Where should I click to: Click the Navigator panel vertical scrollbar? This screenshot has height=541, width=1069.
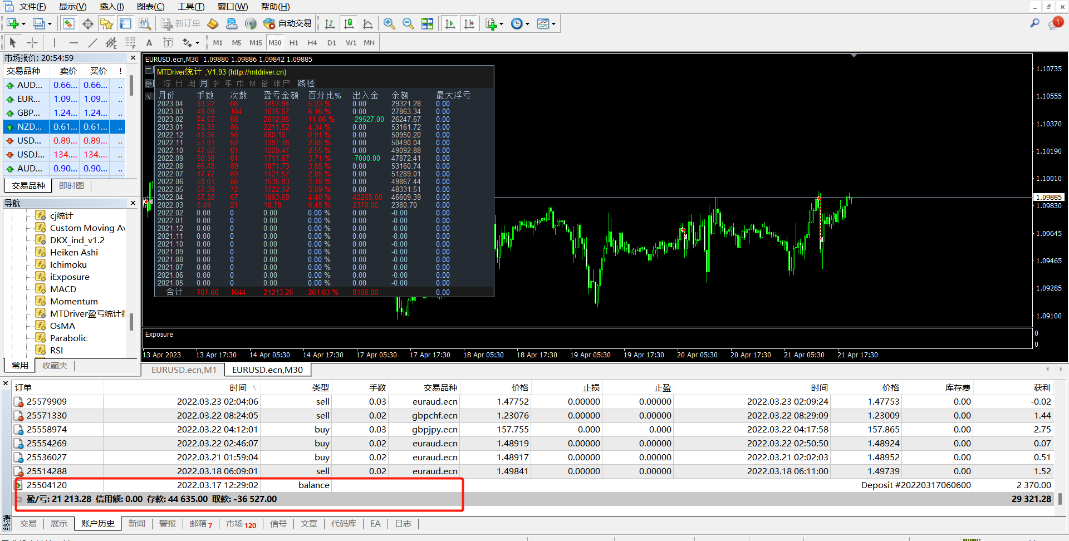pos(131,321)
